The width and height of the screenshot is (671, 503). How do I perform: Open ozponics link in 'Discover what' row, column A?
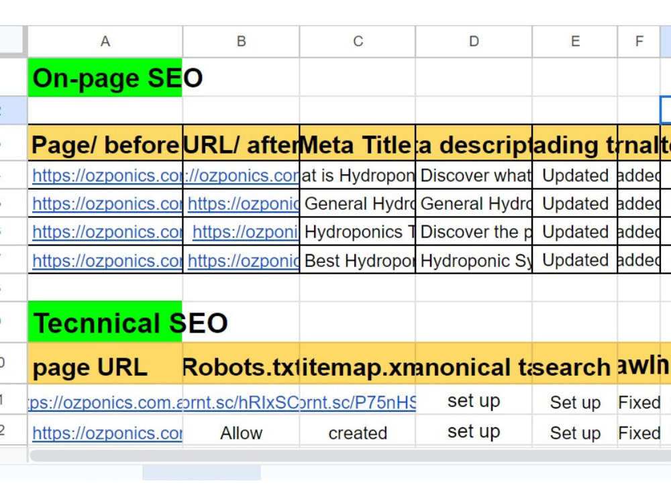coord(107,176)
